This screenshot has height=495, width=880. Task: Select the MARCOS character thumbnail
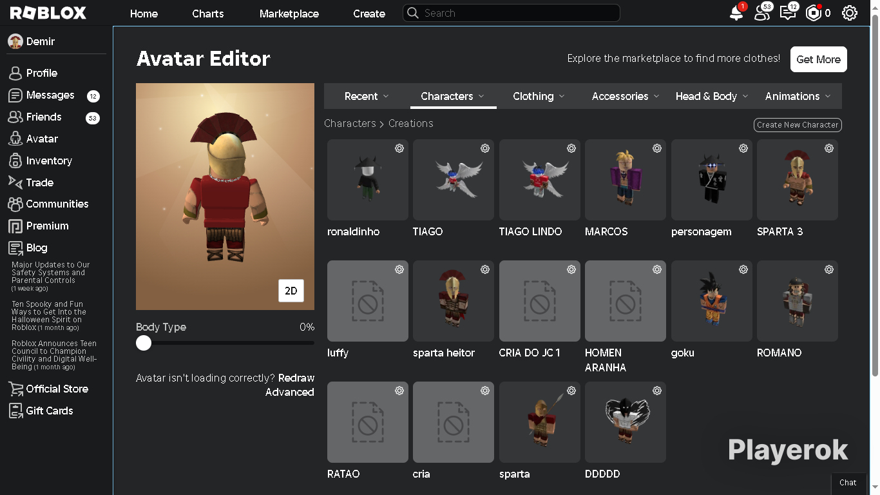(x=626, y=180)
